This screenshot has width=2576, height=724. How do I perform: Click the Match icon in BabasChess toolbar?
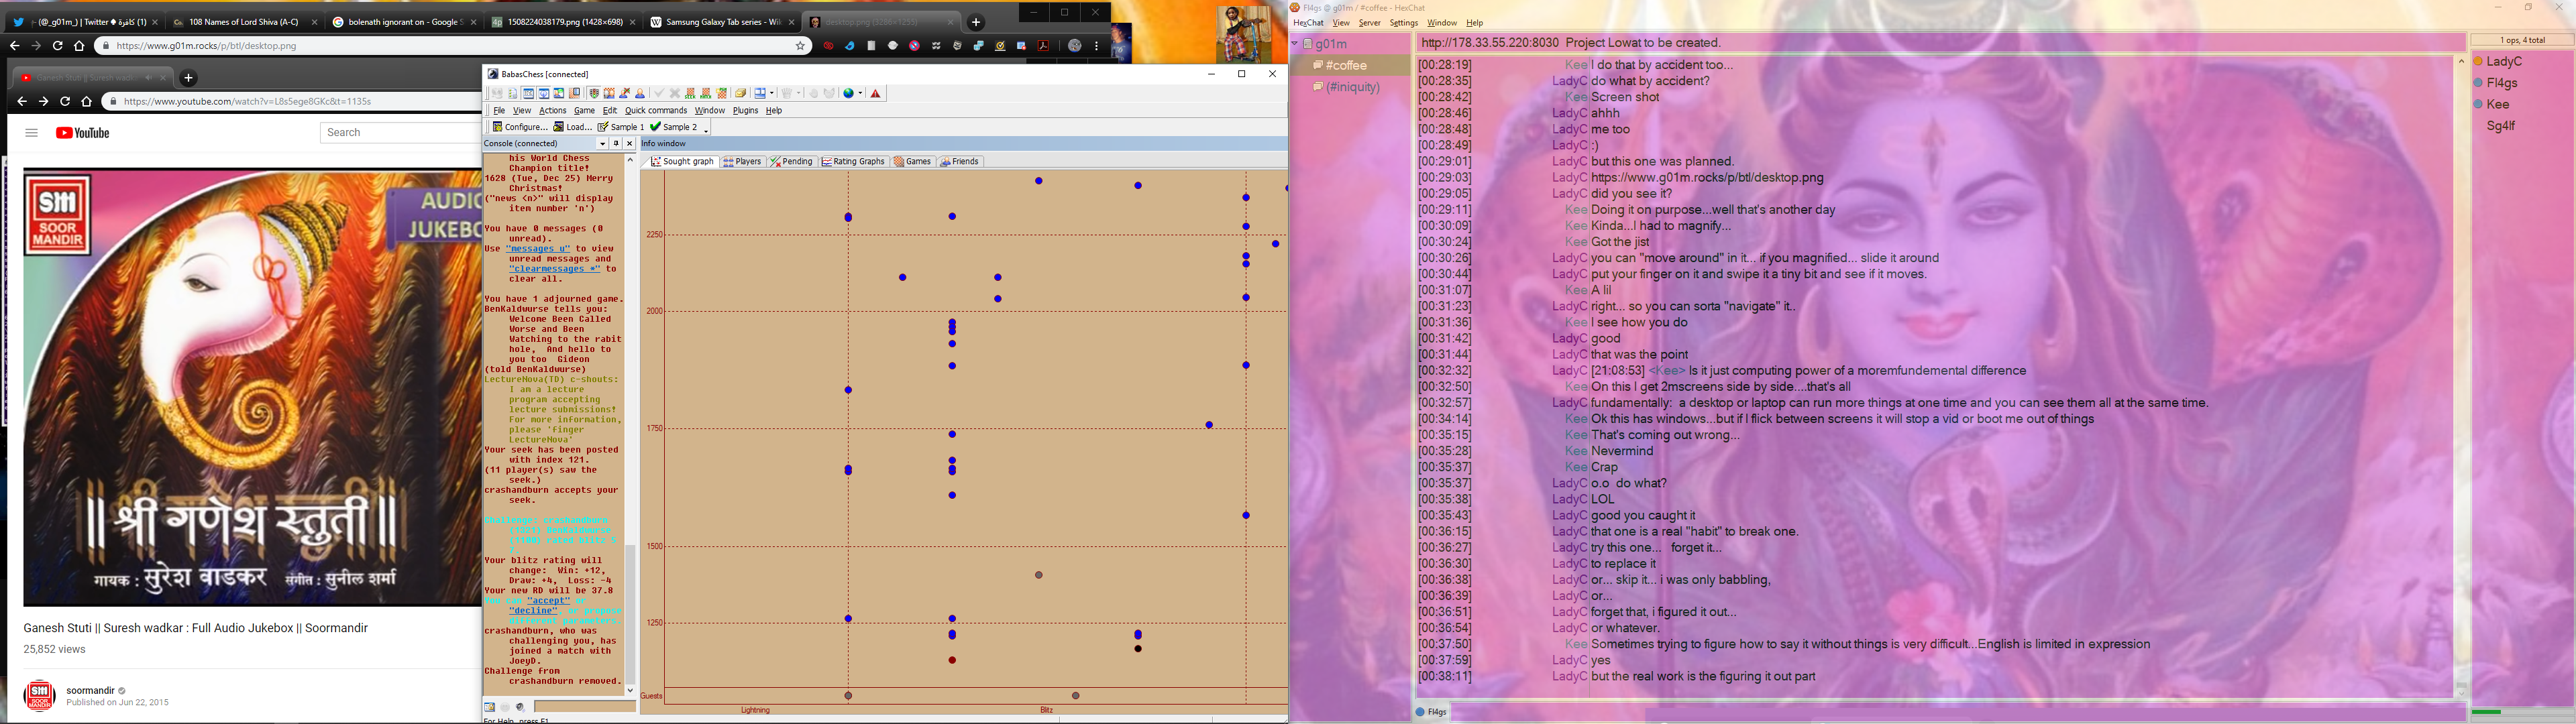pyautogui.click(x=706, y=93)
